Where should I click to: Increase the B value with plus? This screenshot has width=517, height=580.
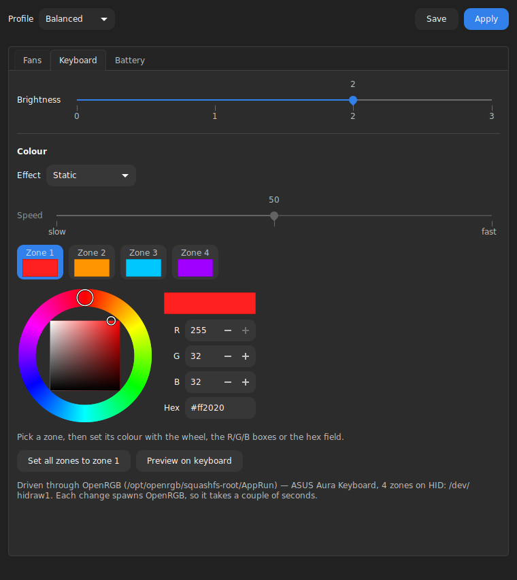point(246,382)
